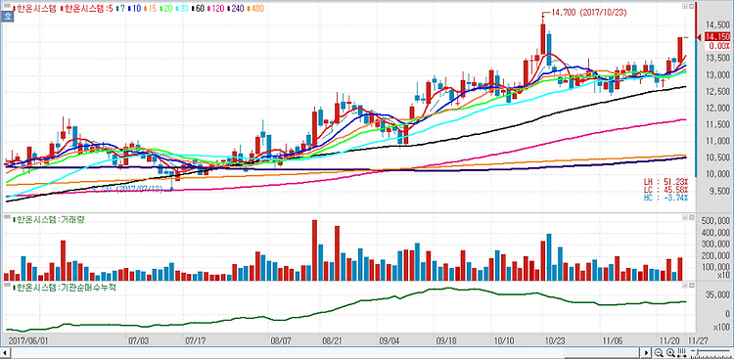Select the 10-day moving average legend
This screenshot has height=359, width=734.
(135, 9)
